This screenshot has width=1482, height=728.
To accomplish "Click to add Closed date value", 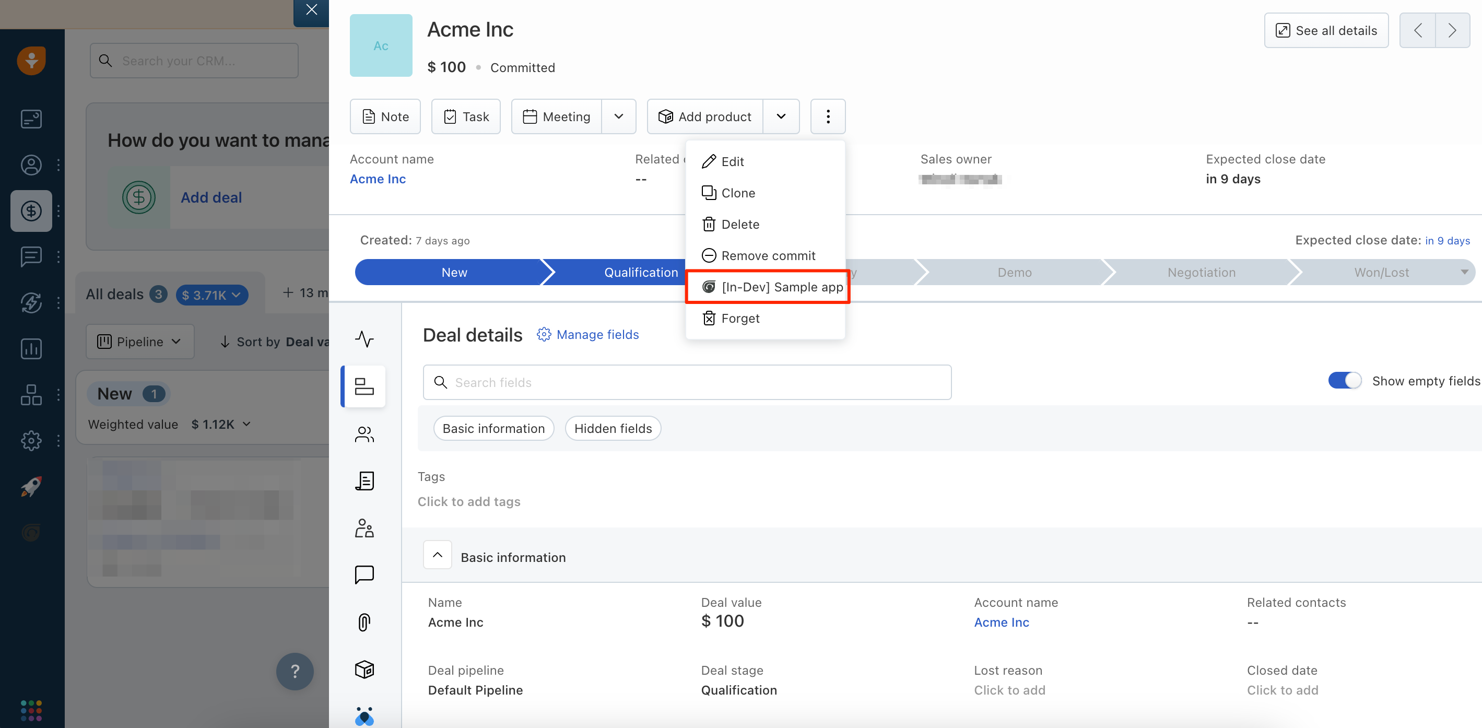I will [1283, 690].
